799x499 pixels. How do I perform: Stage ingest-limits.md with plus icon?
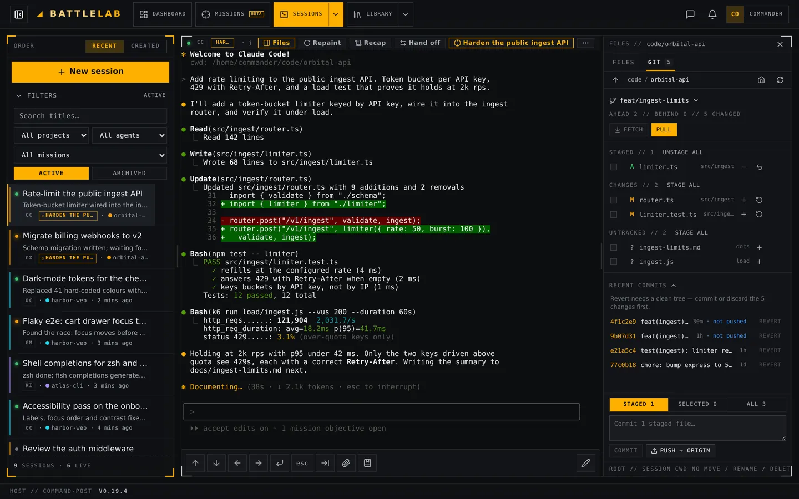click(760, 247)
